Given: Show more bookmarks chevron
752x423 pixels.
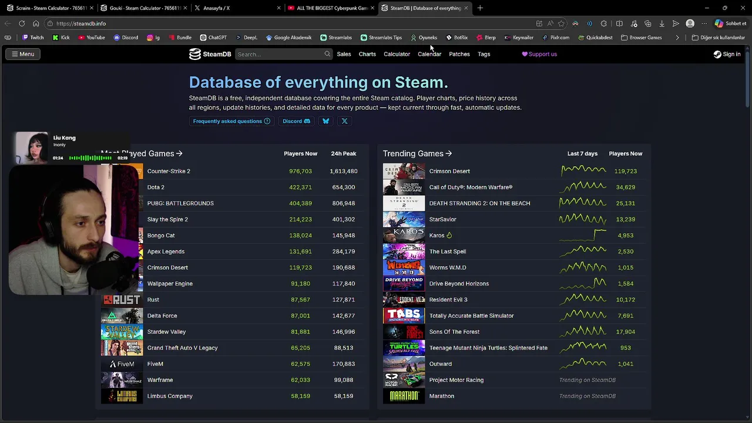Looking at the screenshot, I should pos(677,38).
